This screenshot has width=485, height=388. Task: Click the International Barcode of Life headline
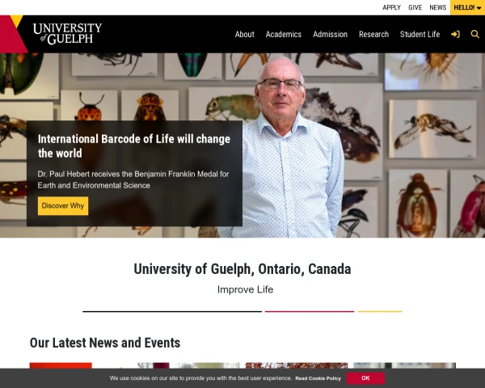(134, 146)
